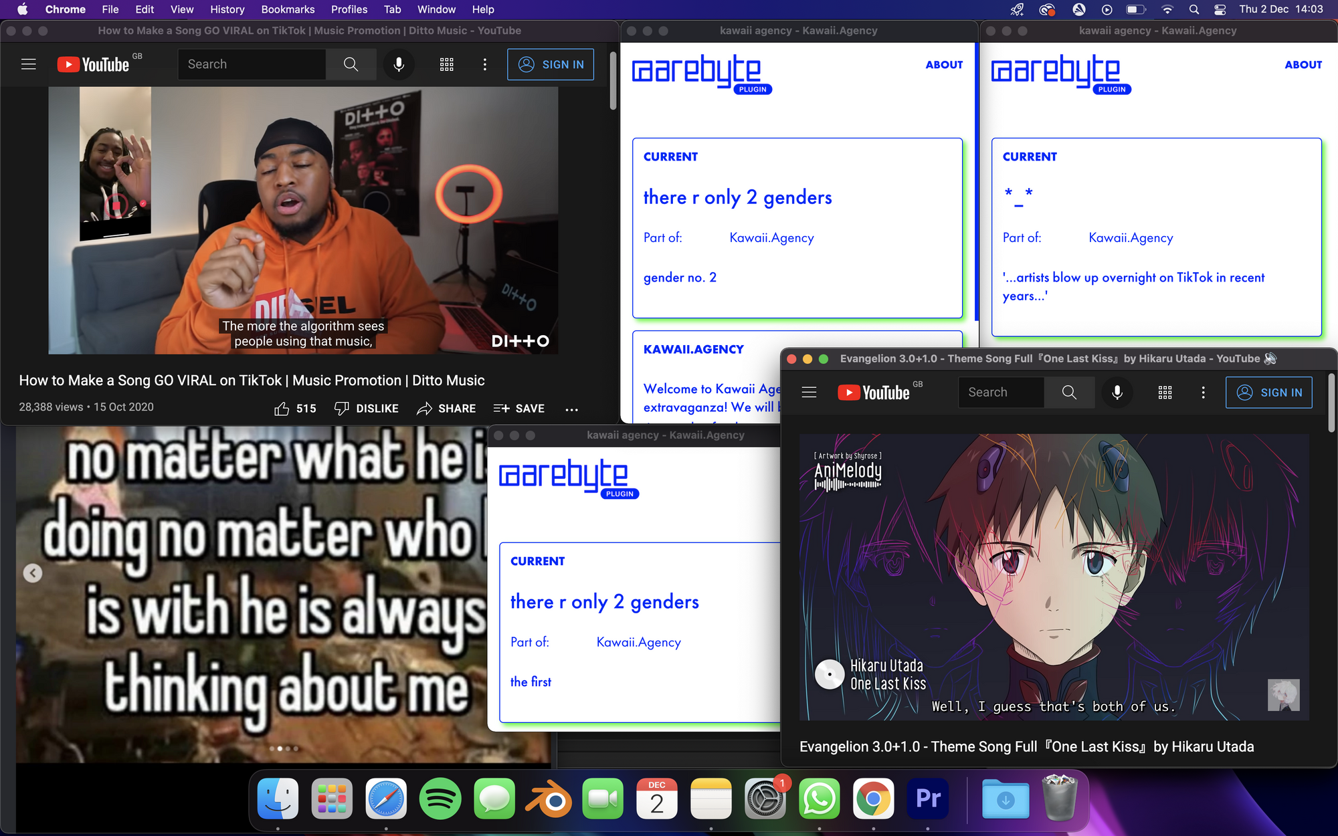
Task: Click the search magnifier button in the Ditto Music YouTube window
Action: coord(351,64)
